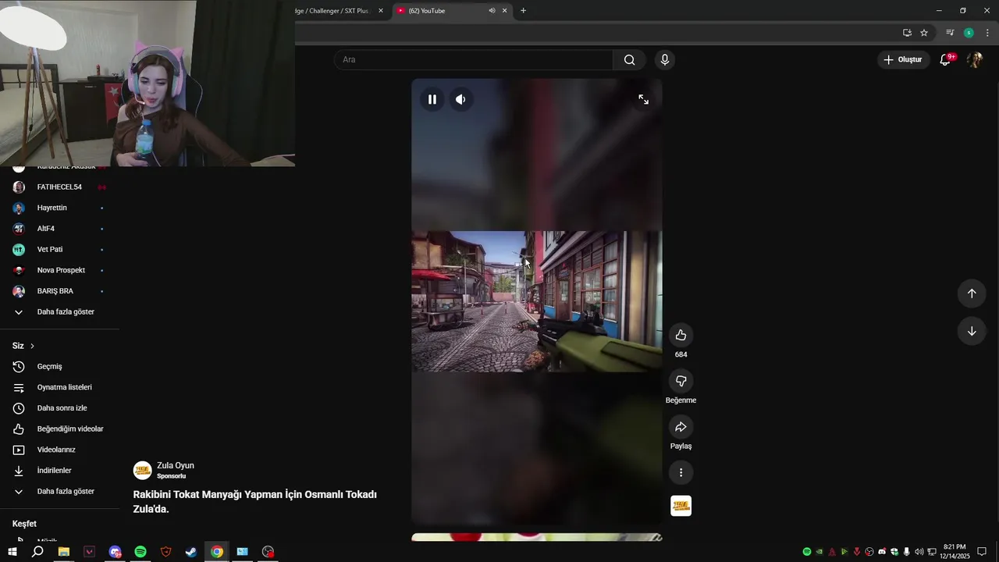Pause the Shorts video
Viewport: 999px width, 562px height.
coord(432,99)
